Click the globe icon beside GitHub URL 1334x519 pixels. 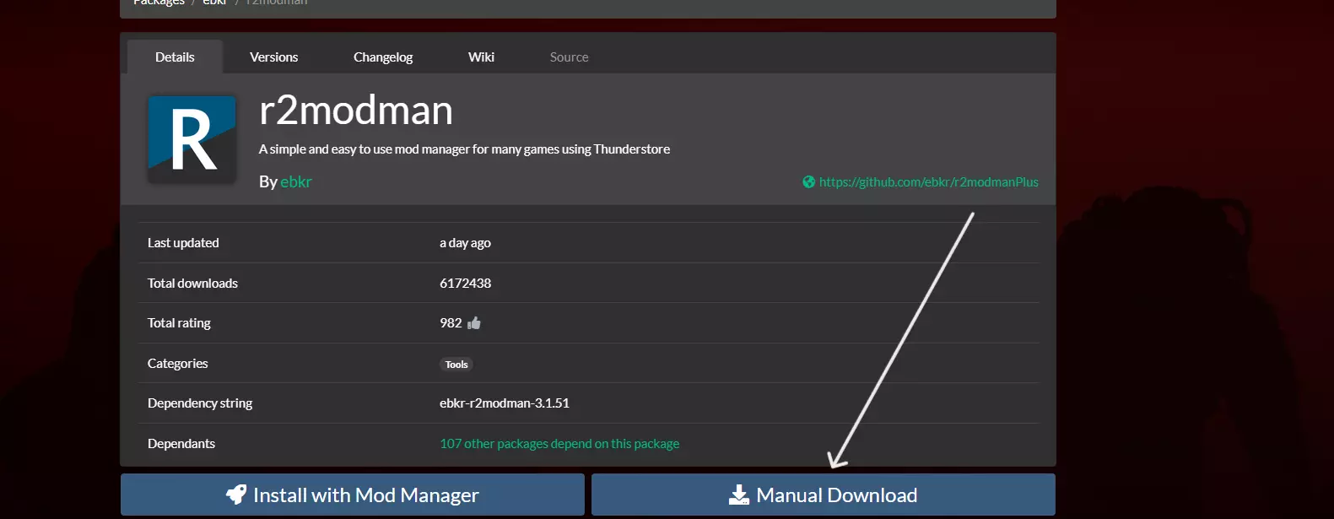pyautogui.click(x=808, y=182)
